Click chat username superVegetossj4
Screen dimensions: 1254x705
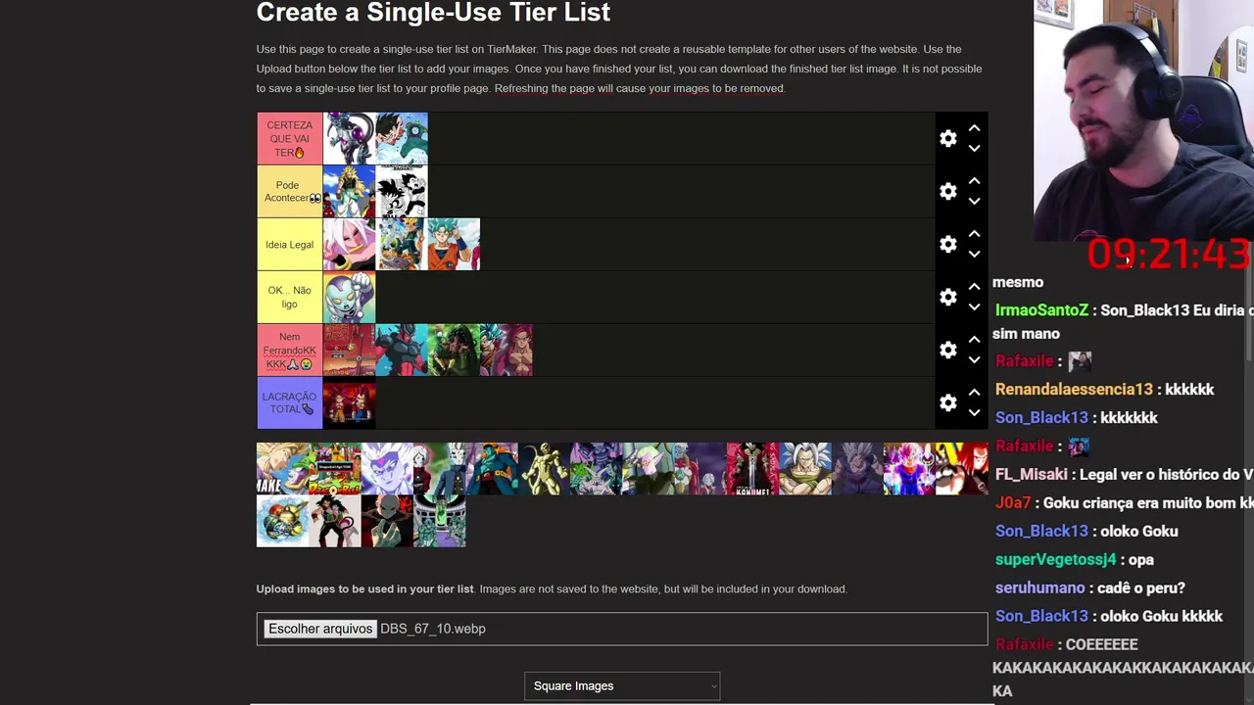(1055, 560)
